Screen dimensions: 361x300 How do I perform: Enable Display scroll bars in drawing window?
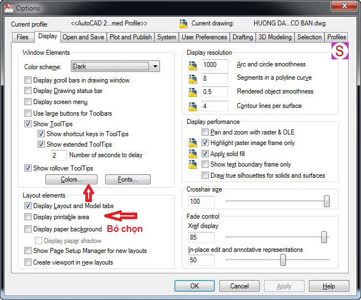click(x=28, y=80)
